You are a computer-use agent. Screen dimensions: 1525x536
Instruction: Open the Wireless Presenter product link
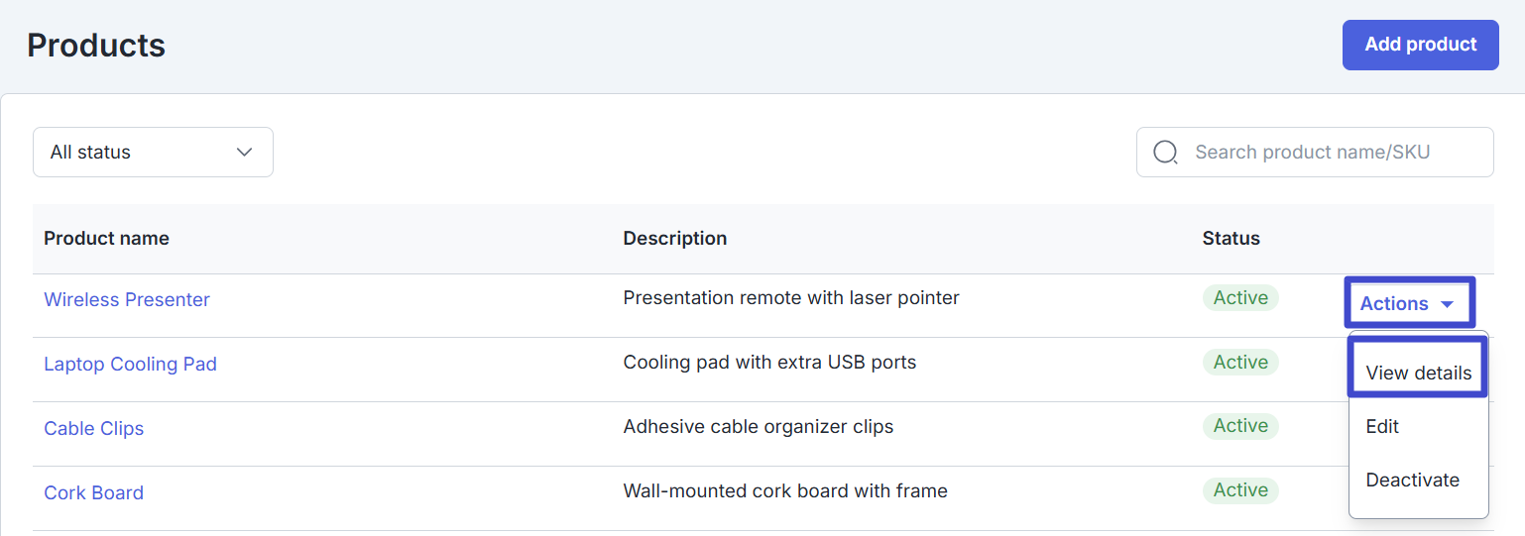127,299
